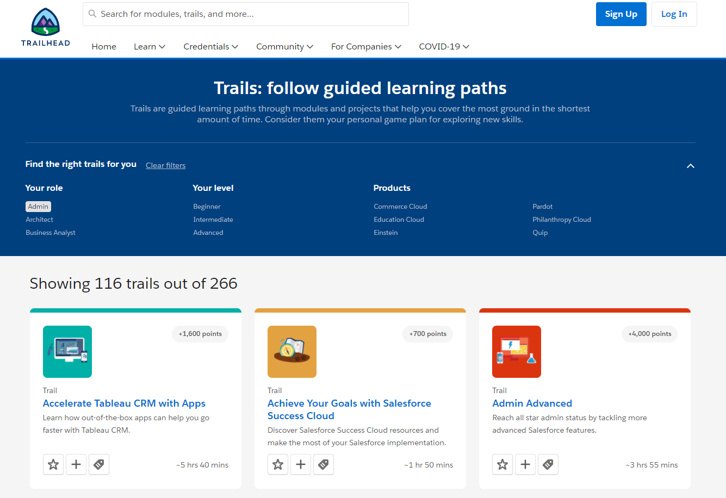Screen dimensions: 726x498
Task: Click tag icon on Achieve Your Goals card
Action: coord(324,464)
